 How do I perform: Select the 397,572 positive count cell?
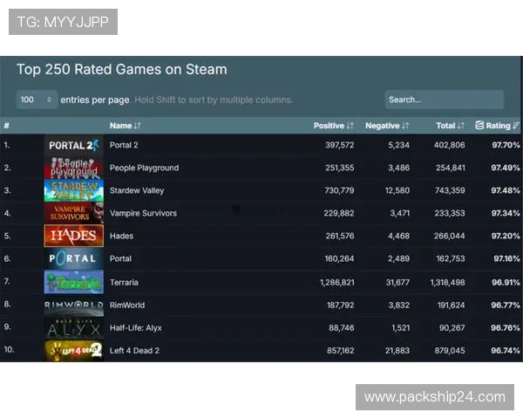point(340,145)
